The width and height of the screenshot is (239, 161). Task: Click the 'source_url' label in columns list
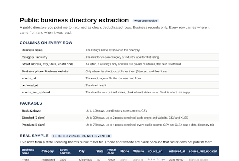click(29, 78)
